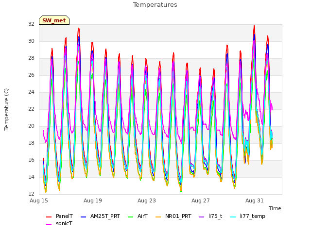Select AM25T_PRT legend entry
The height and width of the screenshot is (233, 311).
(100, 216)
